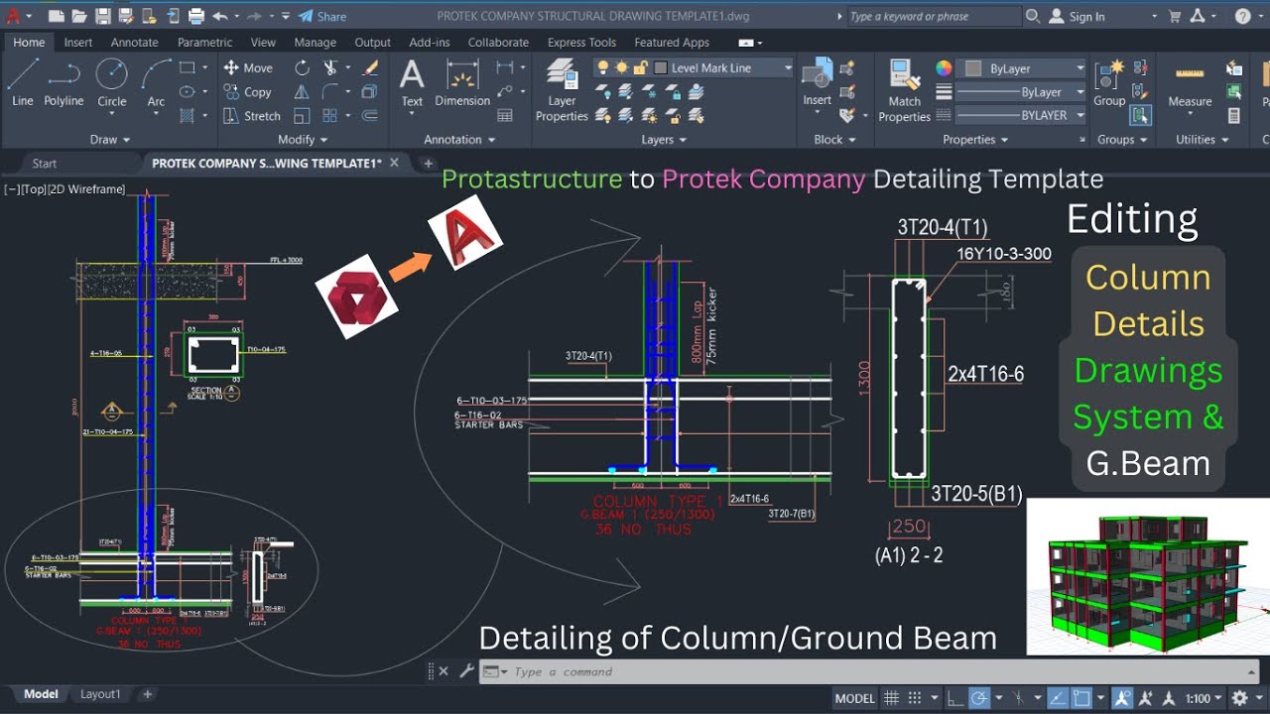Select the Circle tool
Viewport: 1270px width, 714px height.
111,83
